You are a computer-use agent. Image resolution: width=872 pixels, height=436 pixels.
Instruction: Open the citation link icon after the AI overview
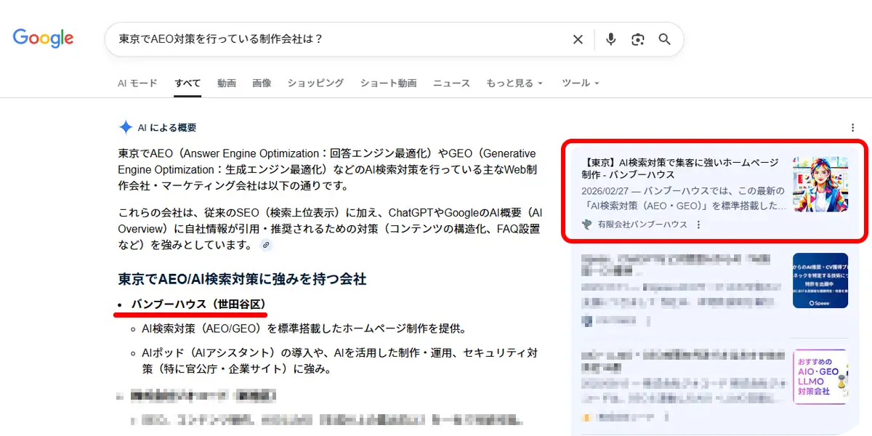tap(267, 245)
